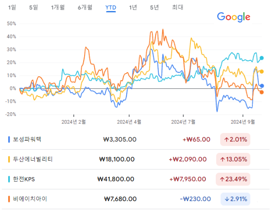Click the ↑13.05% change badge
The width and height of the screenshot is (275, 212).
(x=233, y=159)
